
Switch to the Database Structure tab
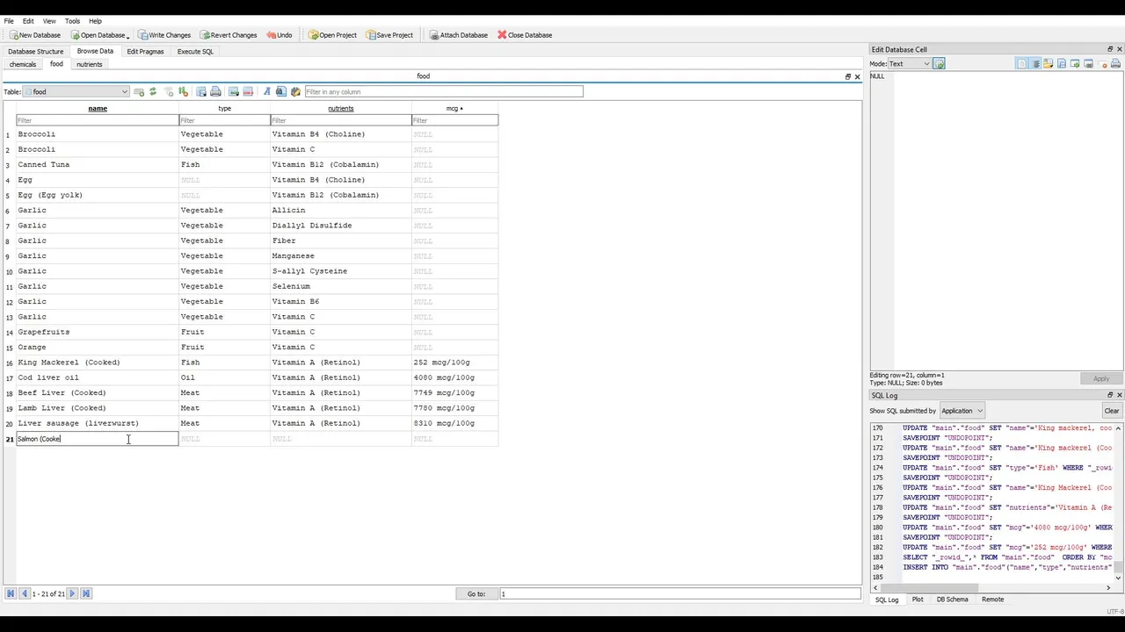[36, 51]
